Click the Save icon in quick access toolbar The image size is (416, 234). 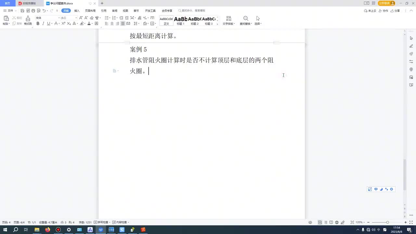point(22,11)
